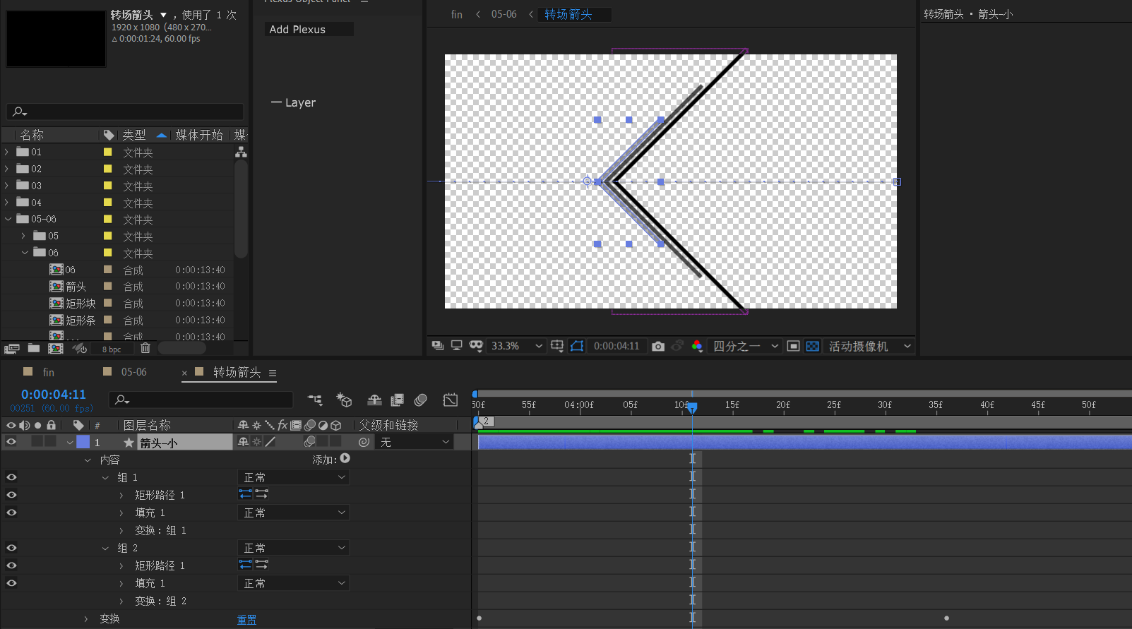Viewport: 1132px width, 629px height.
Task: Toggle visibility of 组 2
Action: pyautogui.click(x=11, y=548)
